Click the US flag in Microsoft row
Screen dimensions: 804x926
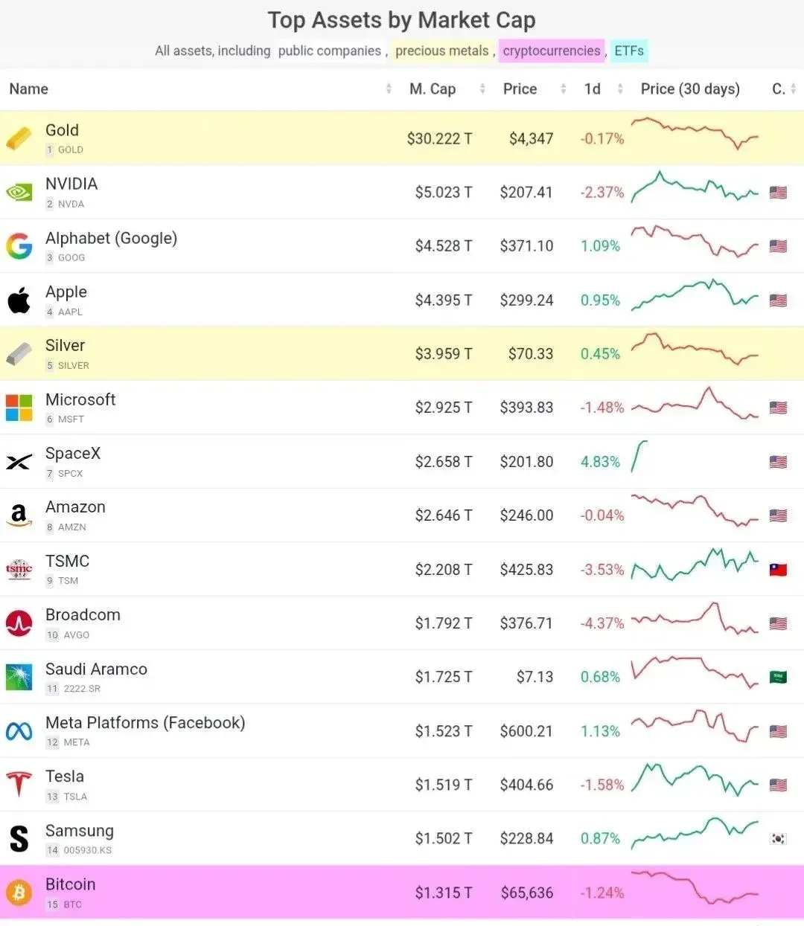[x=778, y=408]
